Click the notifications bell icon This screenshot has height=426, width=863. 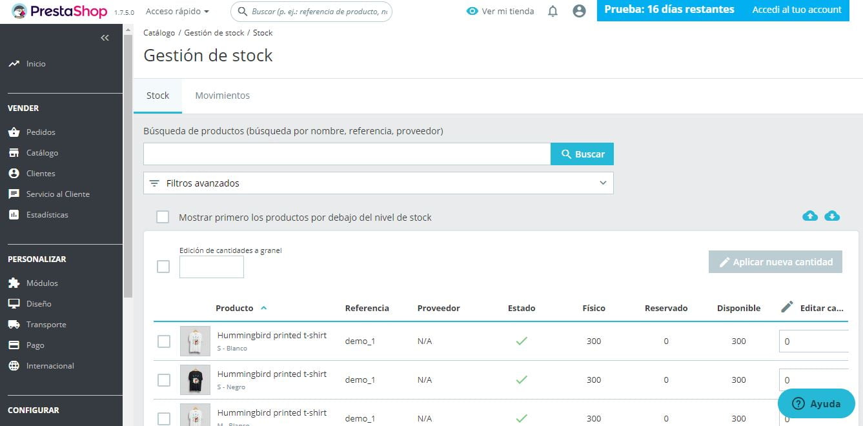click(x=553, y=10)
